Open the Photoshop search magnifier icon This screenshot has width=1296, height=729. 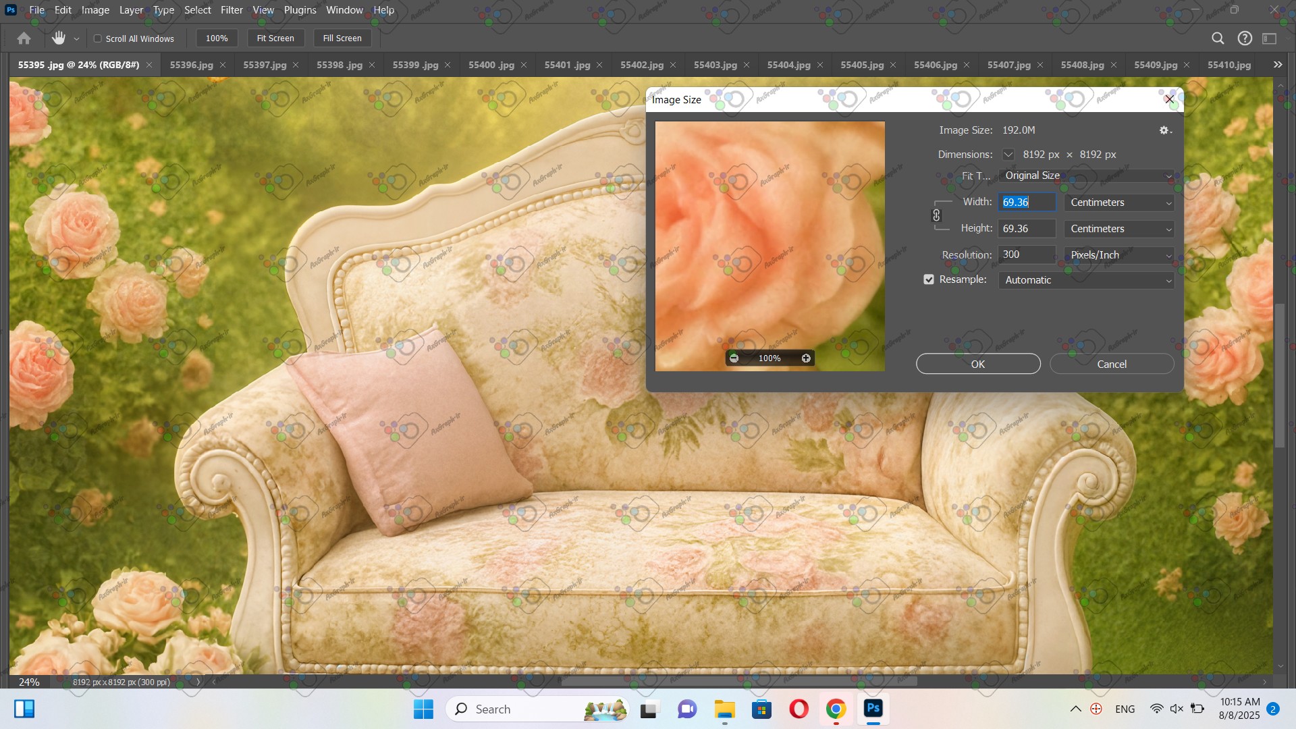point(1218,38)
